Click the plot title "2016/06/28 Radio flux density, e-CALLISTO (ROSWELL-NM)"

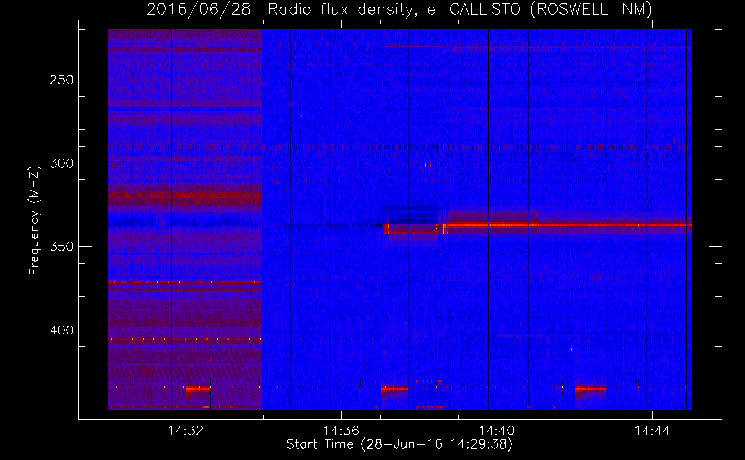tap(399, 9)
